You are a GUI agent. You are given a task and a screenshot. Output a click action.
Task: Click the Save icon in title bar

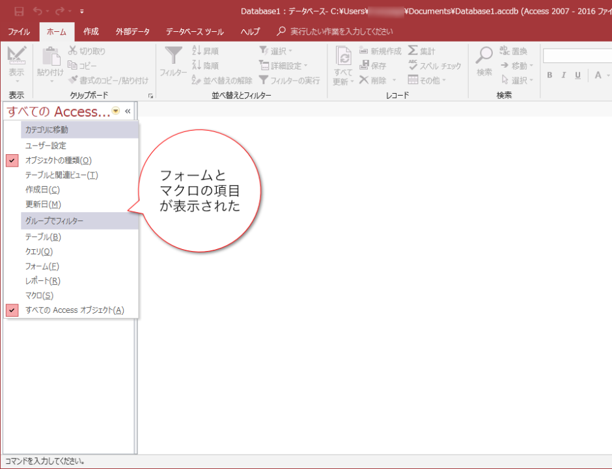19,11
